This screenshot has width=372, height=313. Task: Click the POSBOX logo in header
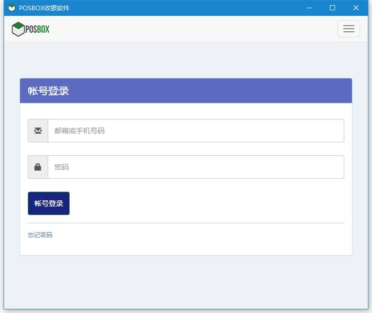click(x=31, y=29)
